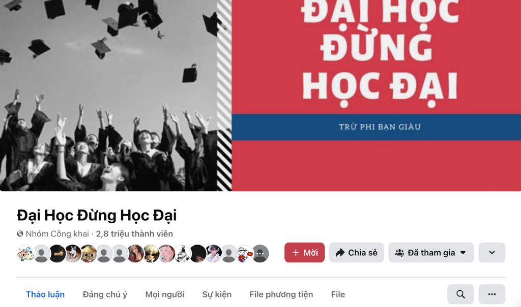Image resolution: width=521 pixels, height=307 pixels.
Task: Click the plus Mời invite button
Action: coord(304,253)
